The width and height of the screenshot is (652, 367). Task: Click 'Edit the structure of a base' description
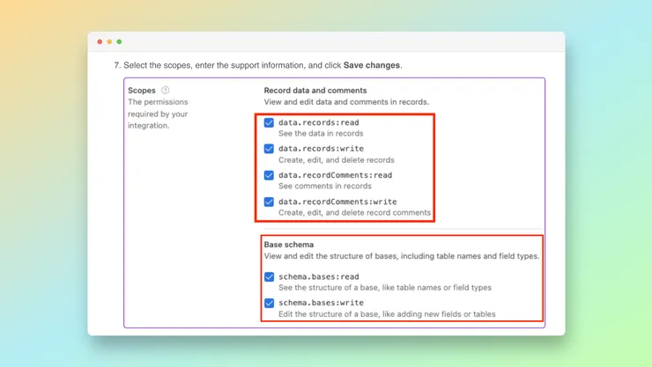[387, 314]
